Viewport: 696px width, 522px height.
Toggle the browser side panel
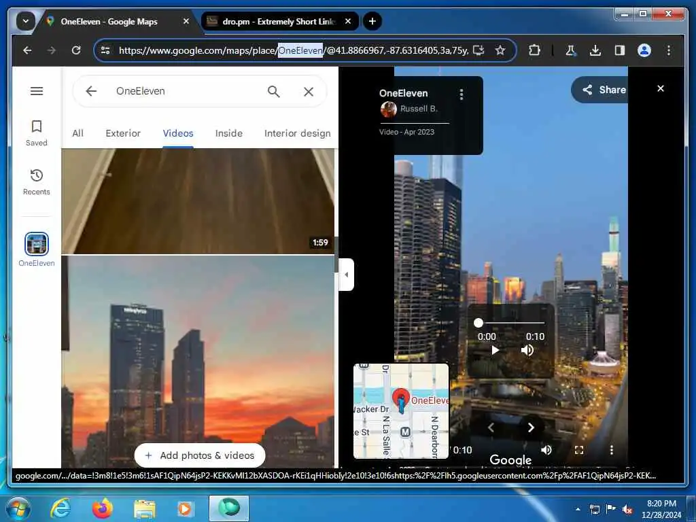620,50
